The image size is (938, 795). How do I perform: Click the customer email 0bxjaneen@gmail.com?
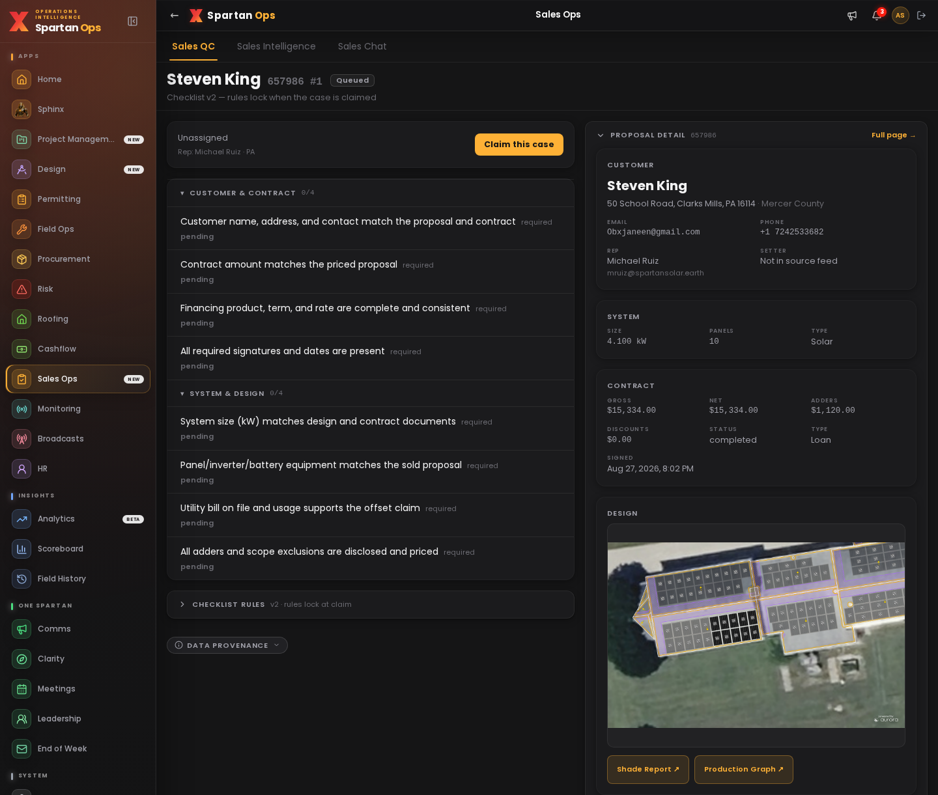click(653, 232)
